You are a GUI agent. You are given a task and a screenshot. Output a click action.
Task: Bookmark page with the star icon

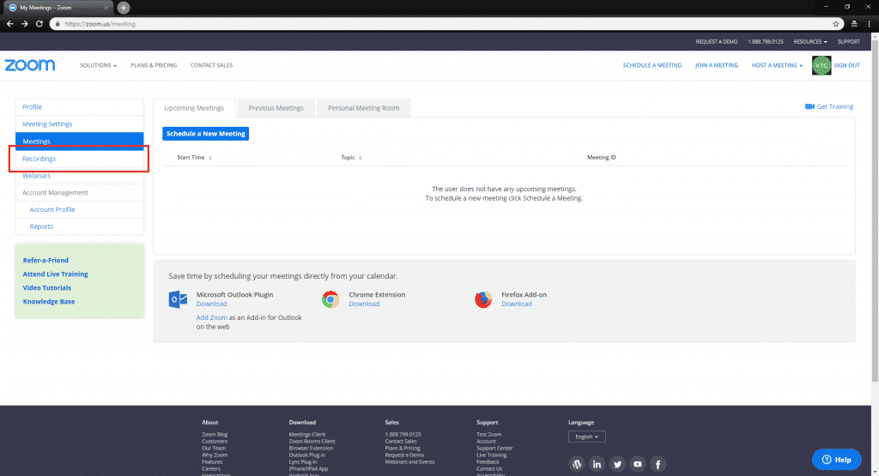[x=836, y=24]
